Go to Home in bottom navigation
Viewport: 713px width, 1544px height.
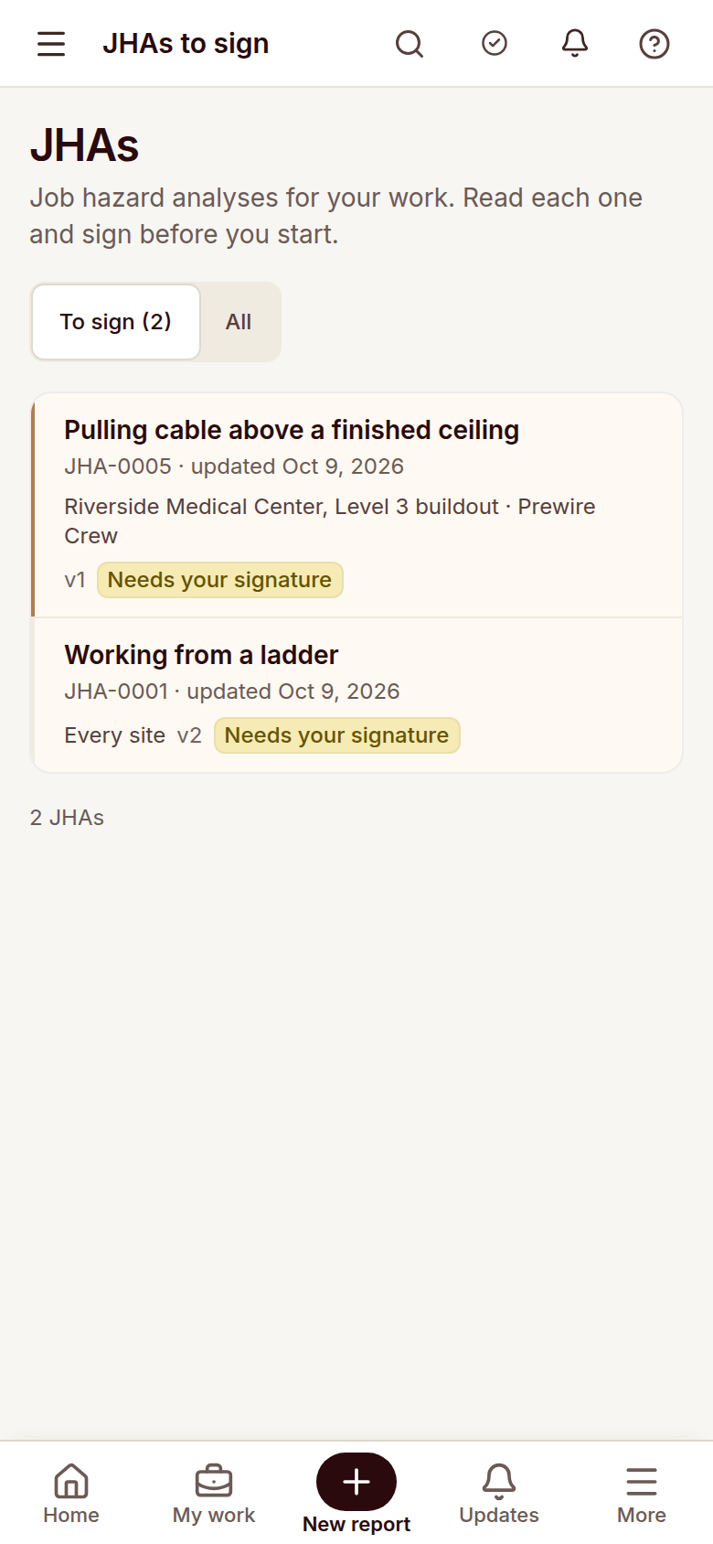71,1494
